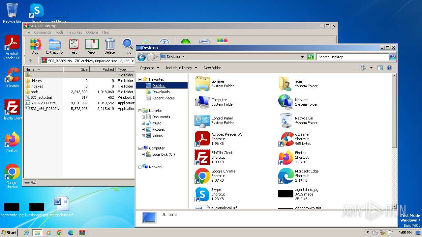Click the clock showing 2:55 PM
This screenshot has width=422, height=237.
click(405, 233)
